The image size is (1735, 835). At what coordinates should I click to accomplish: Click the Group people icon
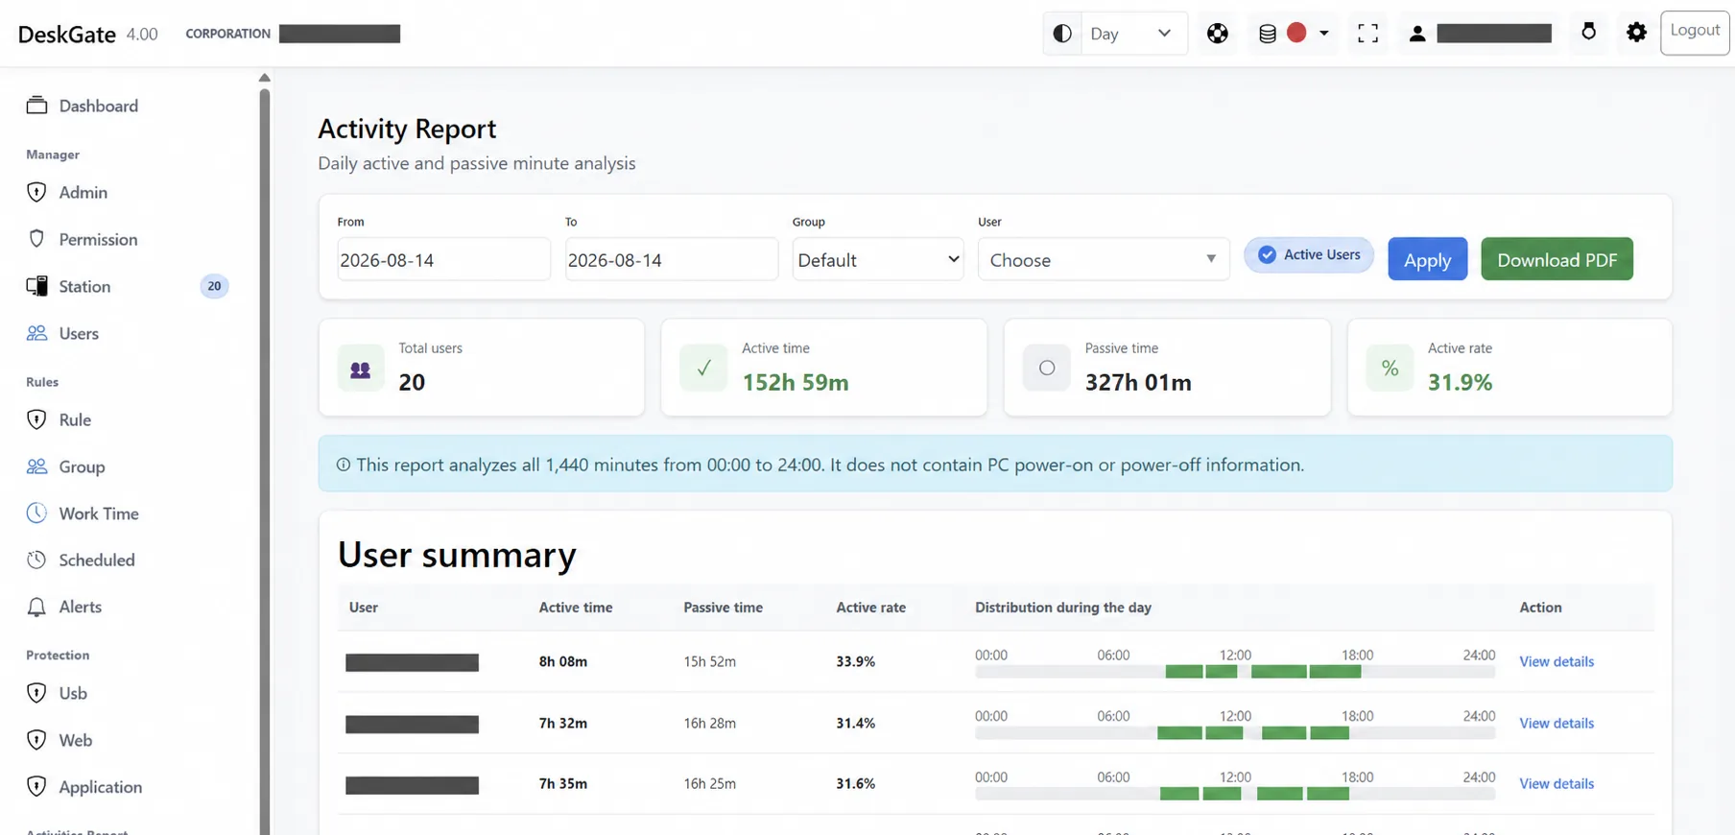36,466
